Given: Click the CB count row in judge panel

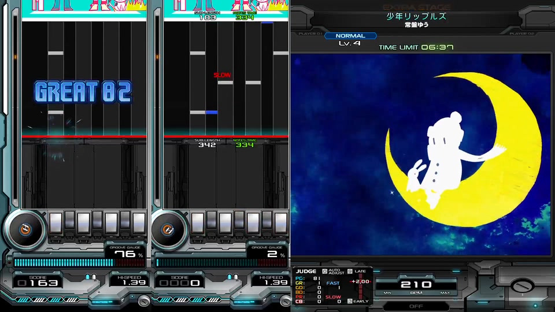Looking at the screenshot, I should point(308,302).
